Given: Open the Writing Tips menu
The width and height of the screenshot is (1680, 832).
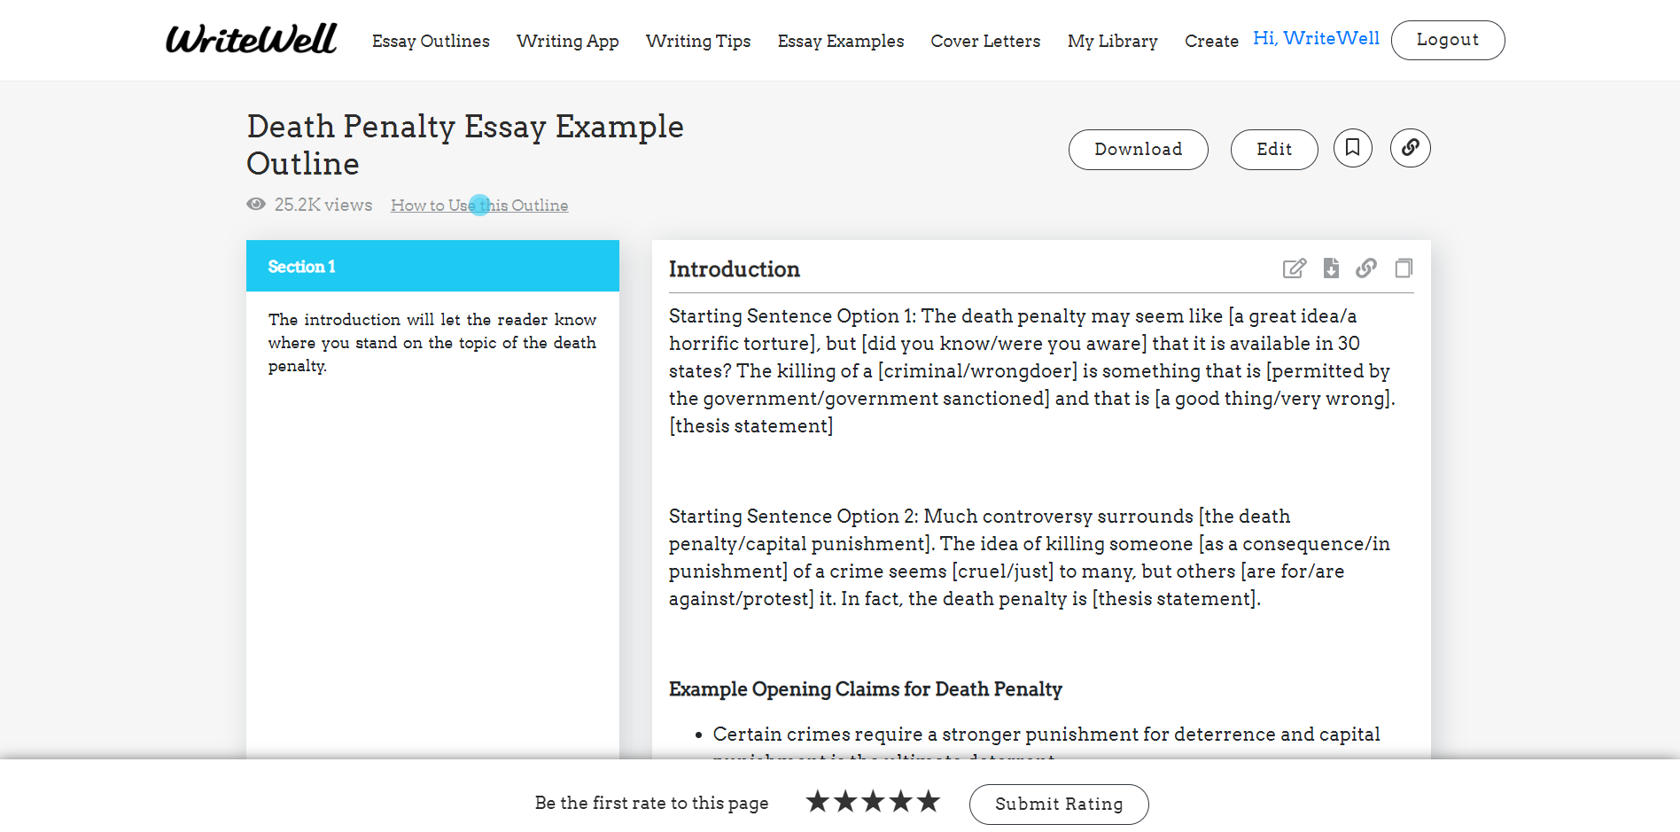Looking at the screenshot, I should tap(698, 42).
